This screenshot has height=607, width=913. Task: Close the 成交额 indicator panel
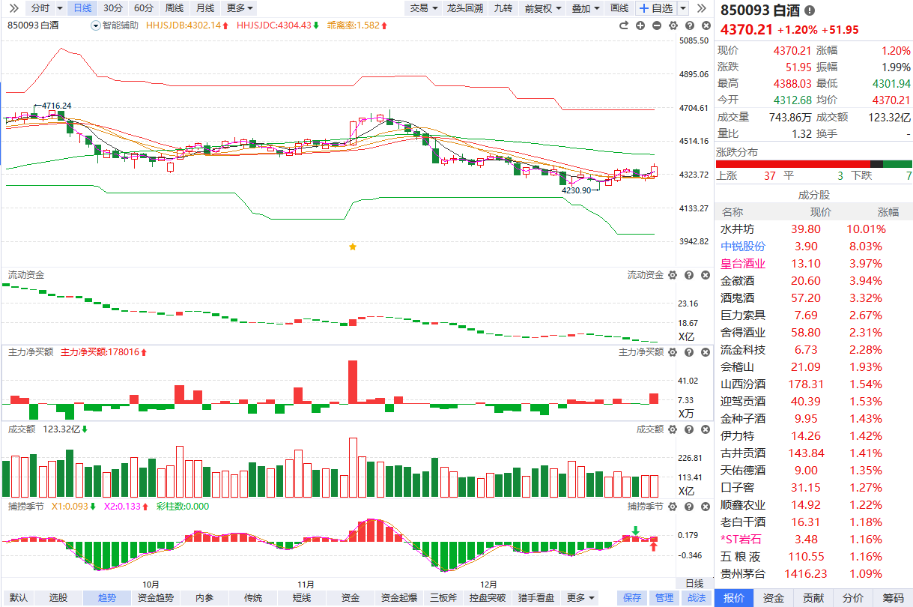705,429
